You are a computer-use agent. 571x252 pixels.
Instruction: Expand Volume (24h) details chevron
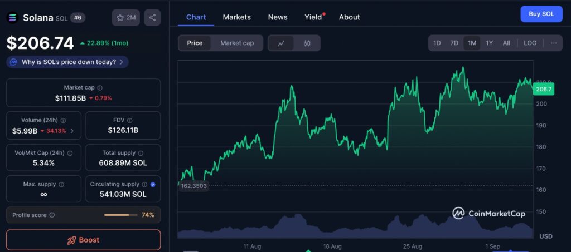(72, 131)
